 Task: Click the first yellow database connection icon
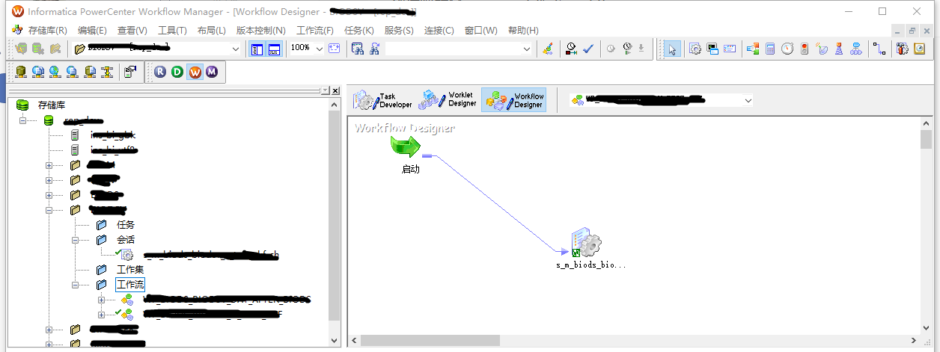coord(20,72)
